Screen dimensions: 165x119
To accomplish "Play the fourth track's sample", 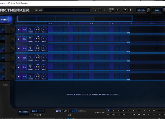I will pyautogui.click(x=19, y=58).
